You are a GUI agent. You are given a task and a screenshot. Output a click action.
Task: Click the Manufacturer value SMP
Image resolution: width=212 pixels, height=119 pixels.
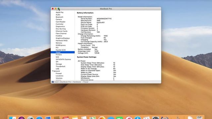coord(98,20)
